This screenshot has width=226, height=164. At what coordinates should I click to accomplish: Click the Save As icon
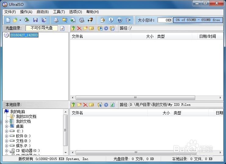coord(44,20)
